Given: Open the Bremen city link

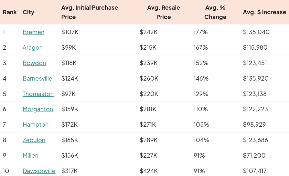Looking at the screenshot, I should point(33,32).
